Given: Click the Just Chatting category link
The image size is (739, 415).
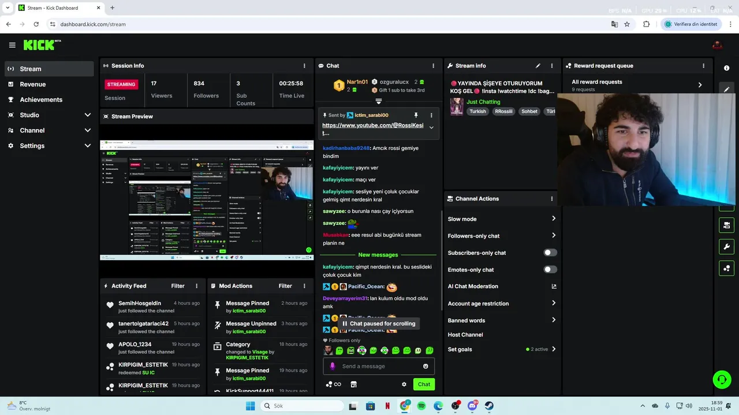Looking at the screenshot, I should (483, 102).
